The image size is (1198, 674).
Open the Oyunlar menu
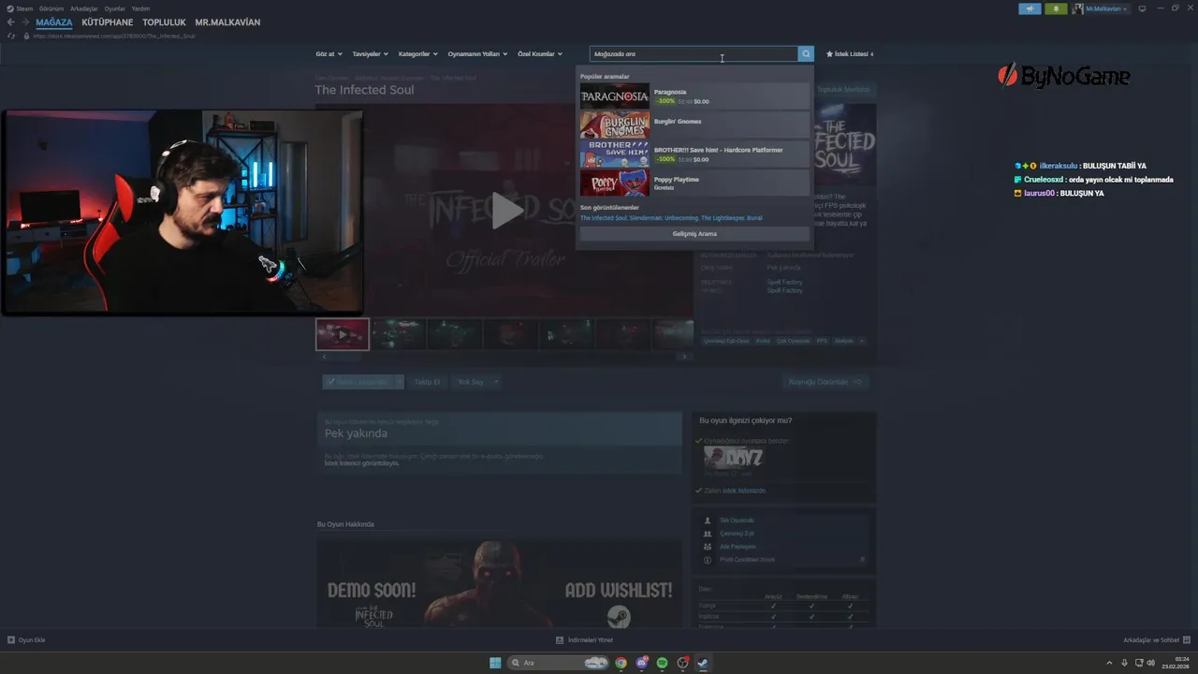point(115,8)
